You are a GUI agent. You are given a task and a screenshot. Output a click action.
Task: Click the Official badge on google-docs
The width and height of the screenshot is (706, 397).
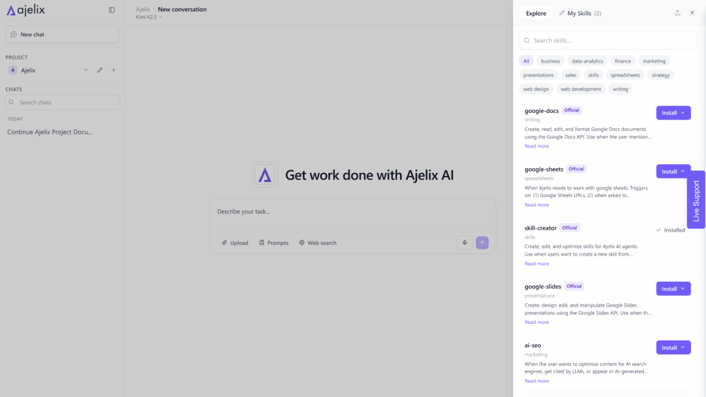tap(572, 110)
